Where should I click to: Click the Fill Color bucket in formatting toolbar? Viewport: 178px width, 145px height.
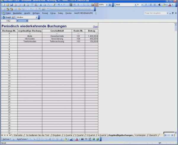point(164,5)
